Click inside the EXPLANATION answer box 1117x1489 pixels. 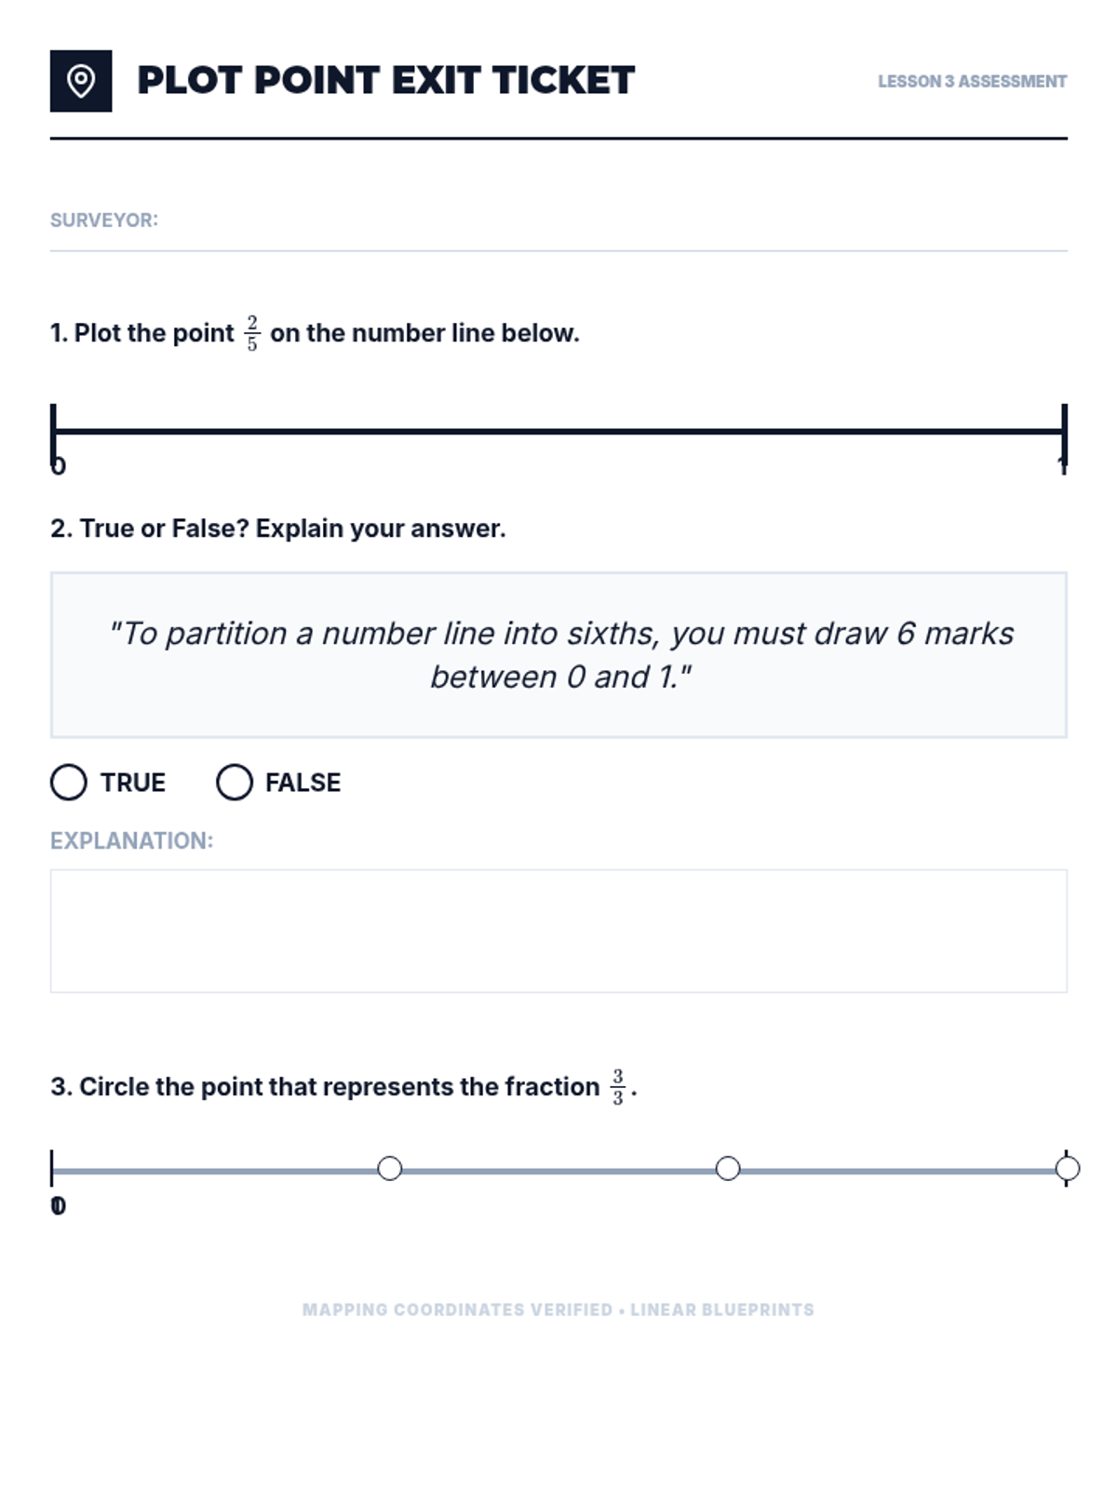[558, 931]
